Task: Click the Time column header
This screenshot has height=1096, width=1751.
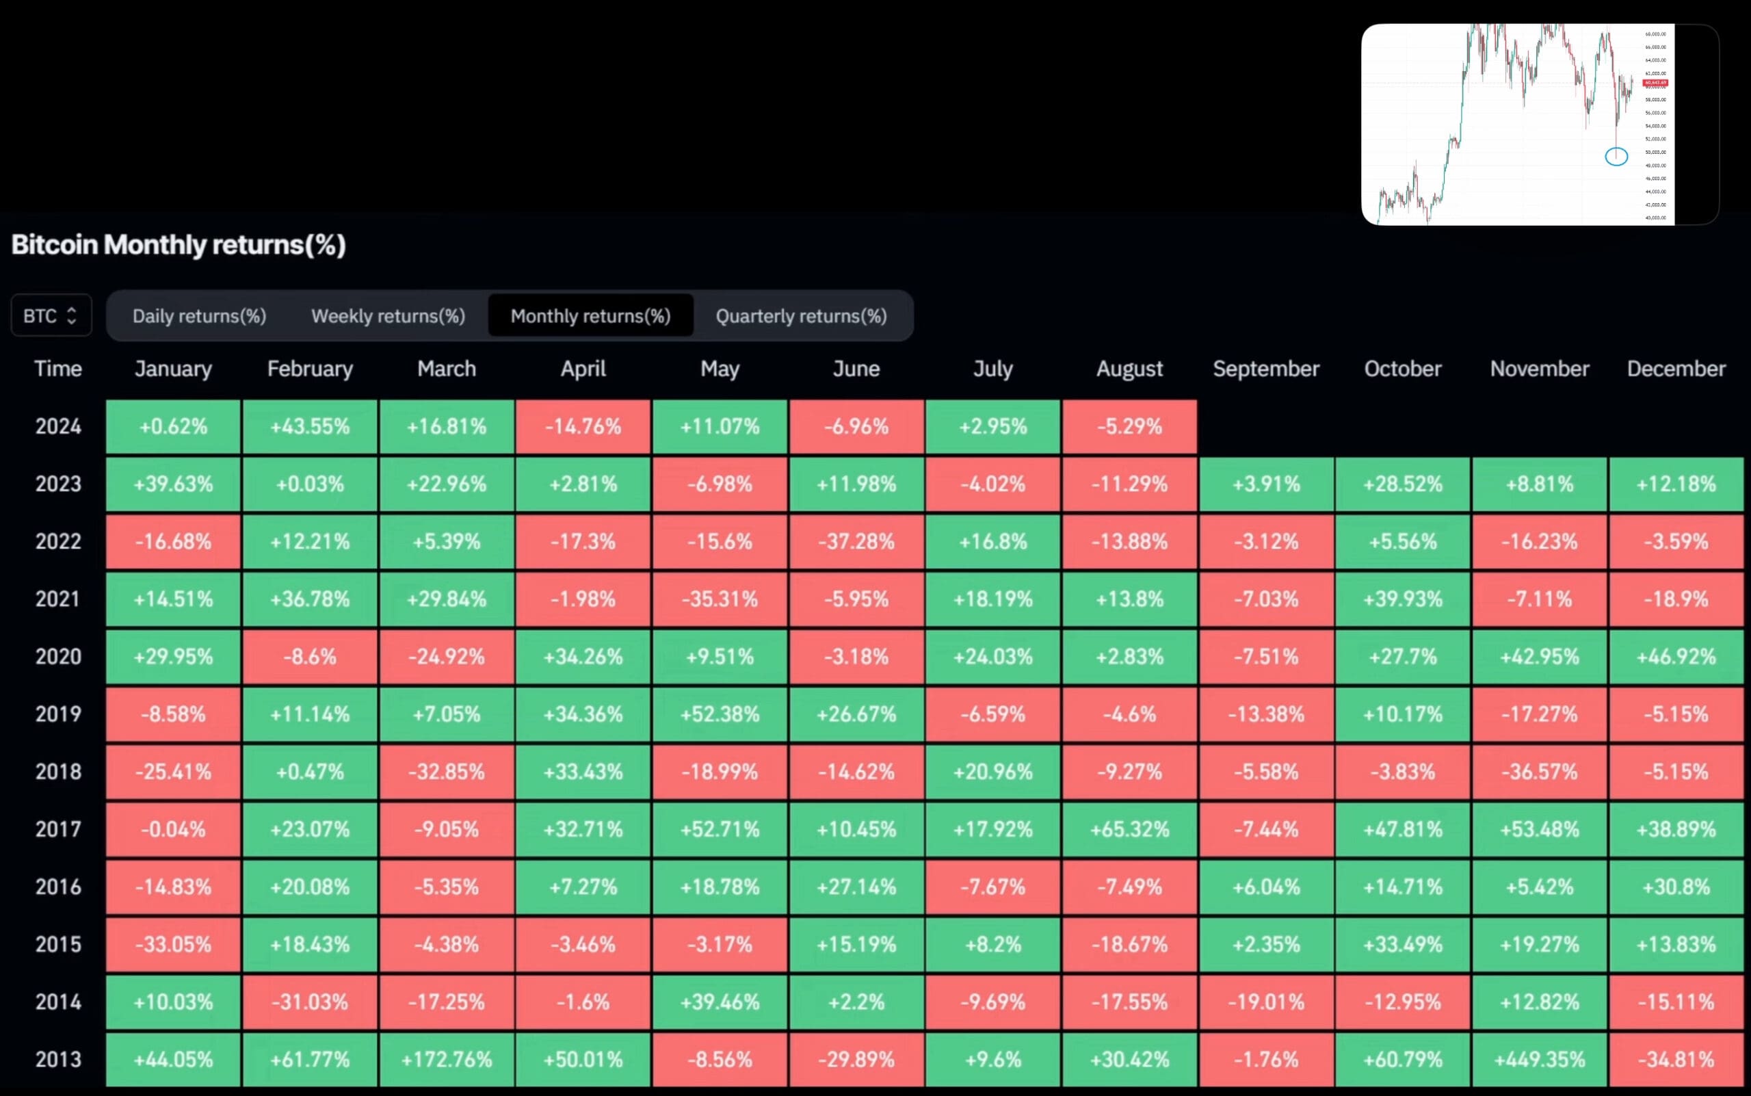Action: [x=58, y=369]
